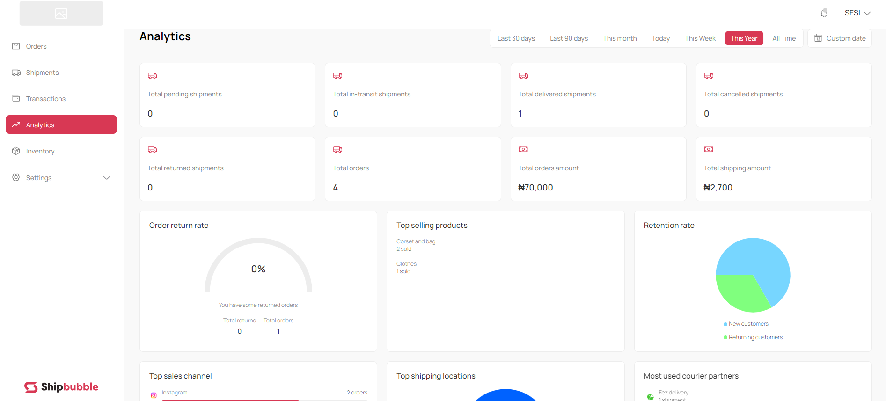Click the Order return rate gauge

pyautogui.click(x=258, y=265)
